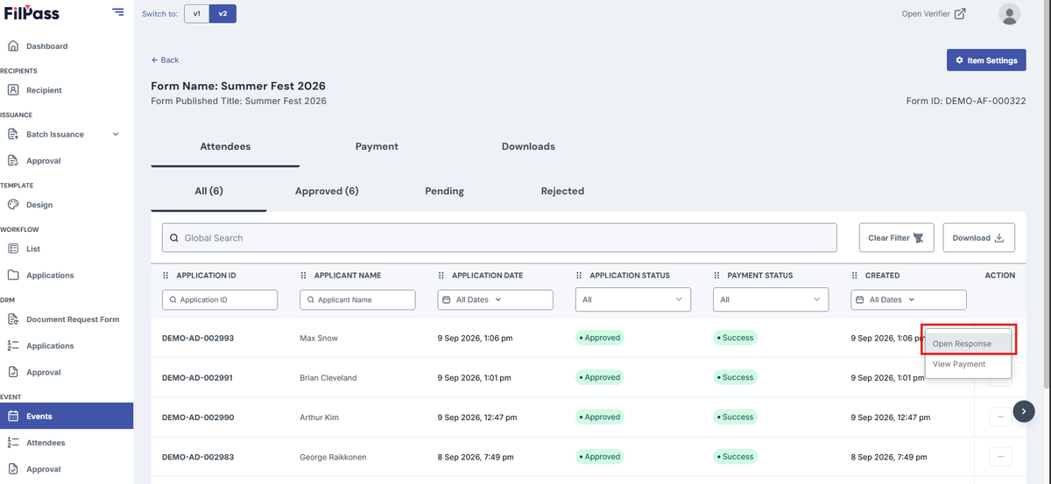Open Payment Status All dropdown
The height and width of the screenshot is (484, 1051).
click(x=771, y=299)
